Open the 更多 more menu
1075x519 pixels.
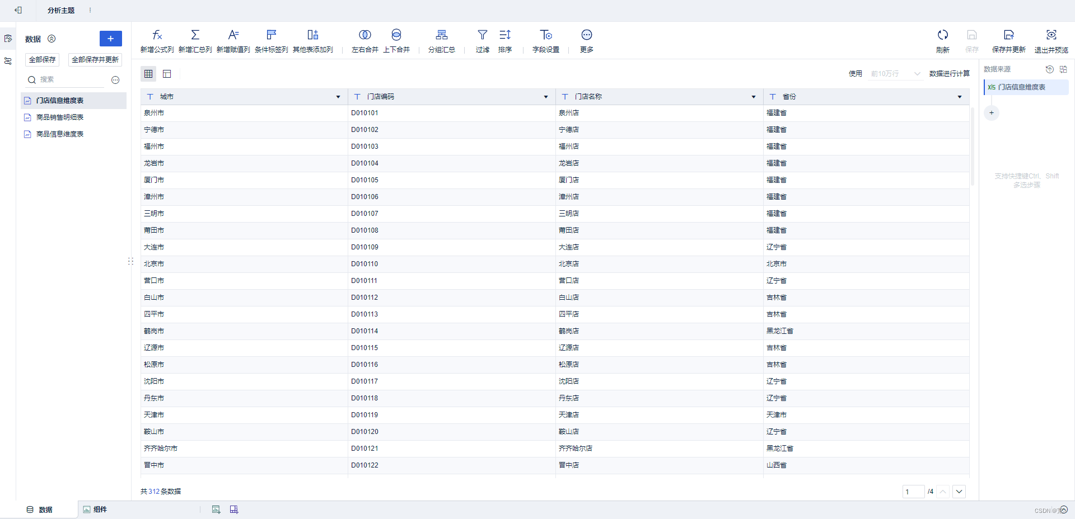pos(587,41)
